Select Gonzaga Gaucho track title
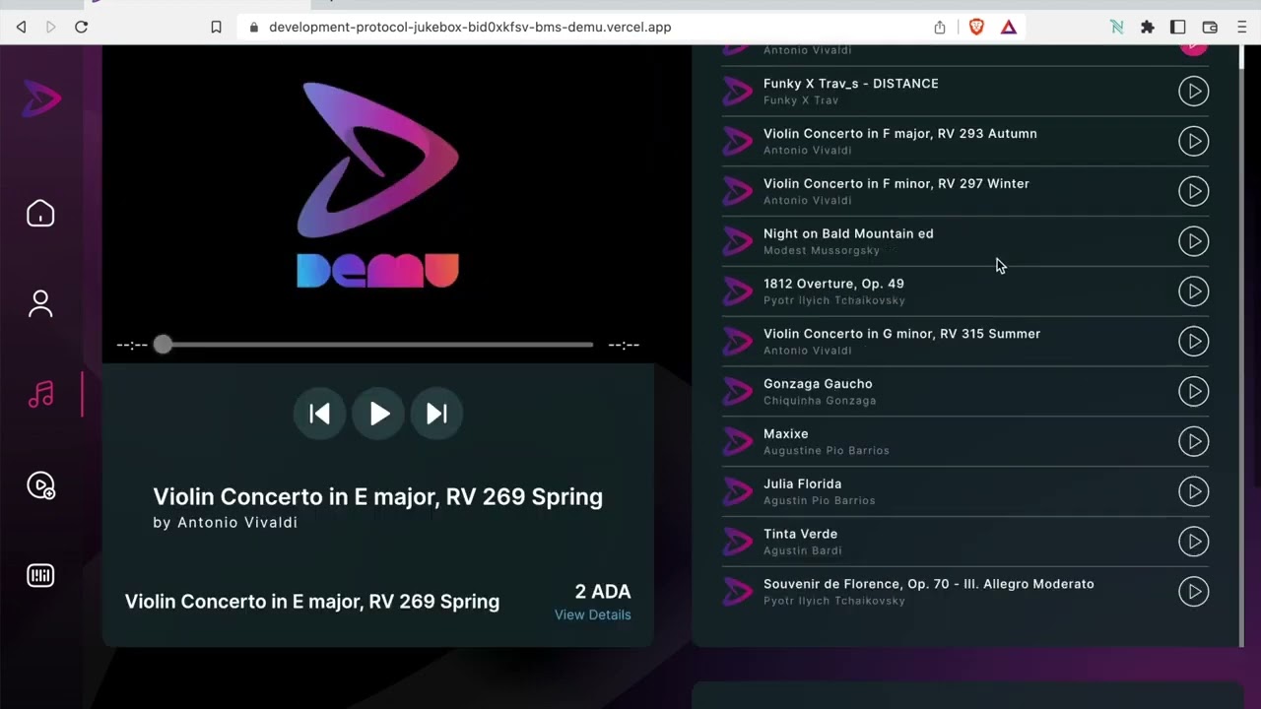 (818, 384)
